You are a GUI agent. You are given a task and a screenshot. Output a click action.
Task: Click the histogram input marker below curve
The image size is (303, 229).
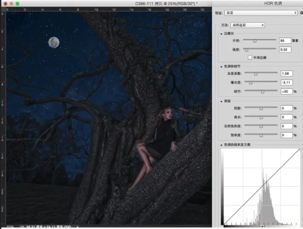262,226
